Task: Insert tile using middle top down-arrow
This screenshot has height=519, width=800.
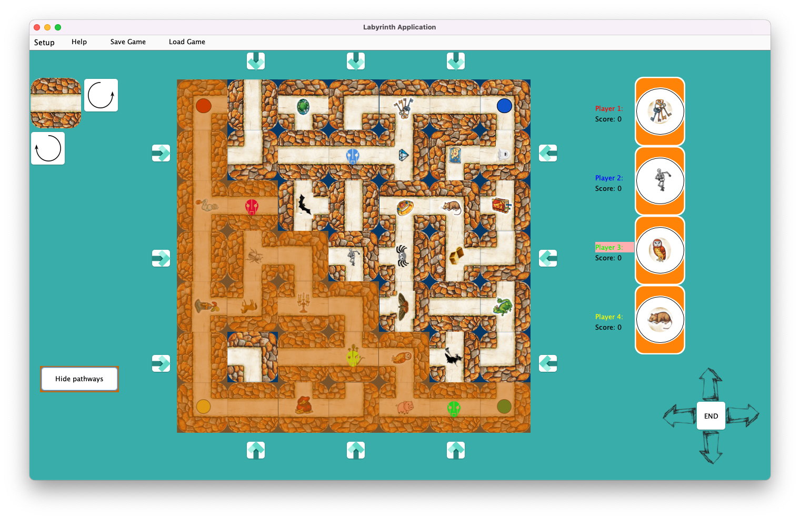Action: [356, 61]
